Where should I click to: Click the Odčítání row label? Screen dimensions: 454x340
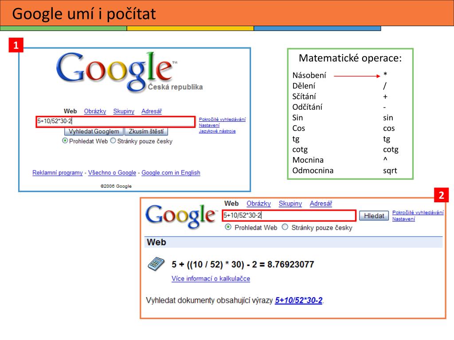tap(307, 107)
